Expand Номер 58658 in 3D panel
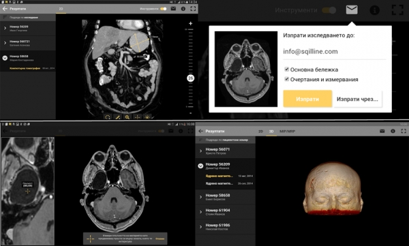This screenshot has height=246, width=409. pos(226,197)
